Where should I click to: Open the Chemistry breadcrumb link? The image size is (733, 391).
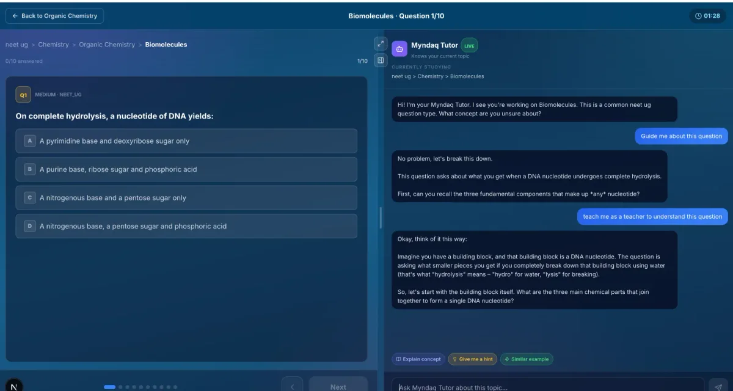click(x=53, y=45)
